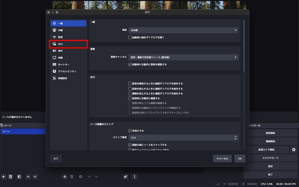Decrease スナップ感度 with the down stepper arrow
The height and width of the screenshot is (187, 299).
(x=235, y=139)
